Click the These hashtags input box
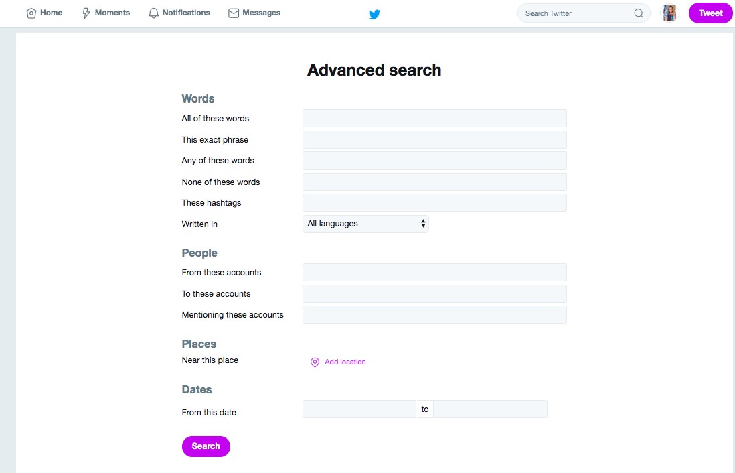 click(x=434, y=203)
